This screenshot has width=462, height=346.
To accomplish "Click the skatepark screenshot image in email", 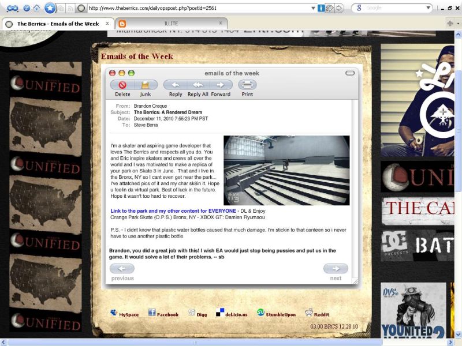I will [286, 170].
